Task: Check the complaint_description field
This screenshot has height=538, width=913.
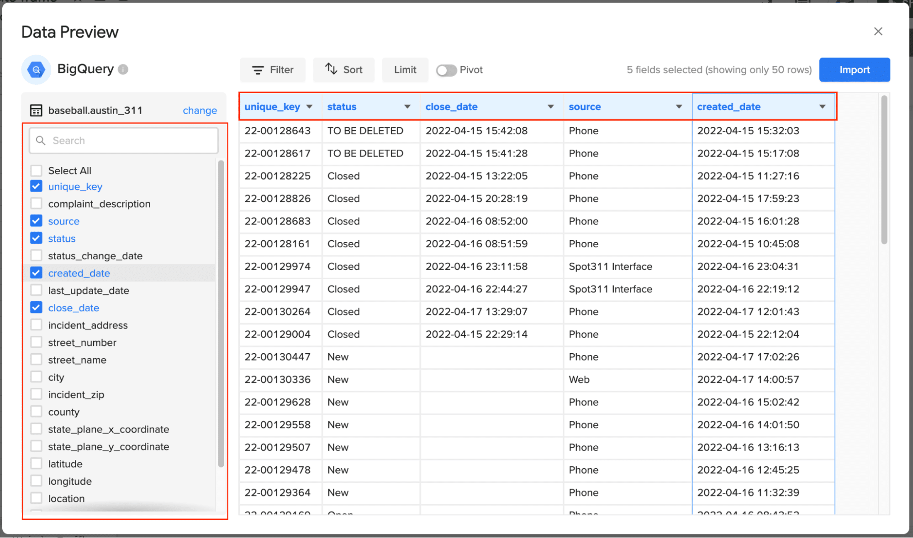Action: click(36, 204)
